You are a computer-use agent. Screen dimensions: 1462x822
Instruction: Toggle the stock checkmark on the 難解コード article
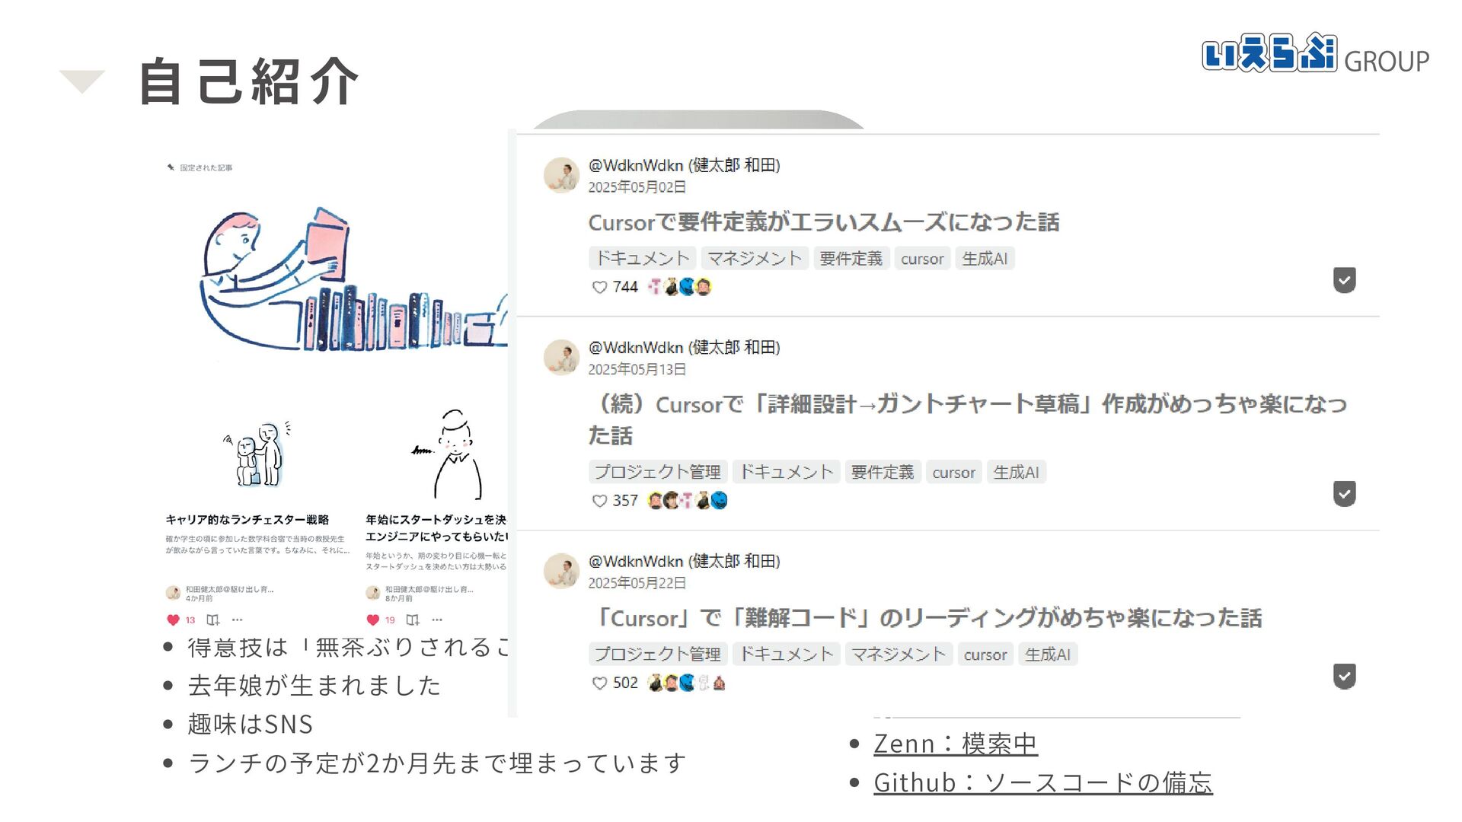1344,677
